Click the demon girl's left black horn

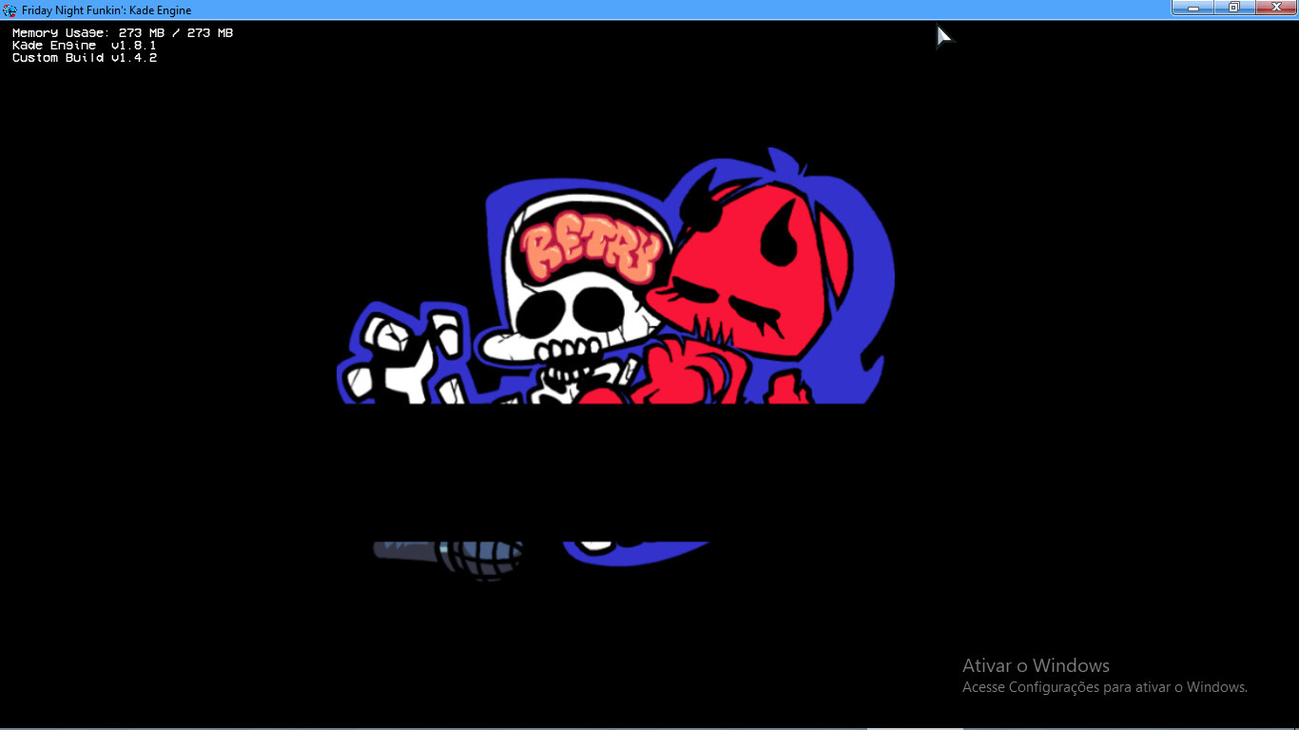click(708, 200)
